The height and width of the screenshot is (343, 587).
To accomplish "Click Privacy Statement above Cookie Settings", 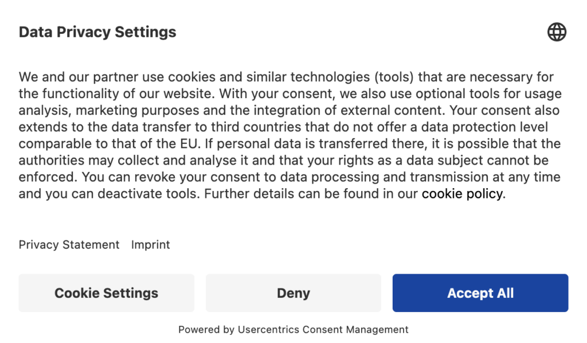I will click(x=69, y=244).
